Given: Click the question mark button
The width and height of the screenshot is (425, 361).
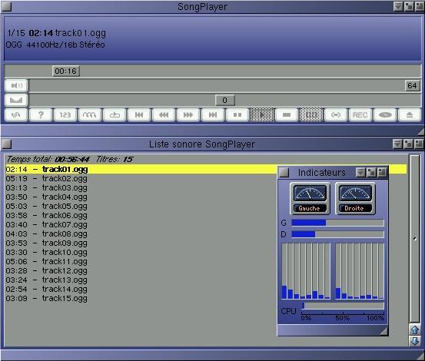Looking at the screenshot, I should (41, 114).
